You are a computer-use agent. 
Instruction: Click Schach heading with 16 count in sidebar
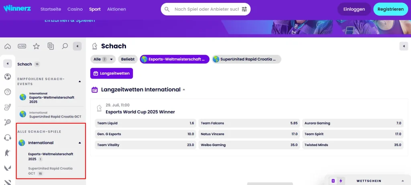click(x=28, y=64)
